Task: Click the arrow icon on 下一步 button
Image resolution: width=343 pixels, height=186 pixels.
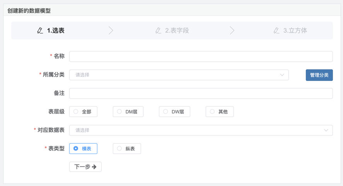Action: coord(94,167)
